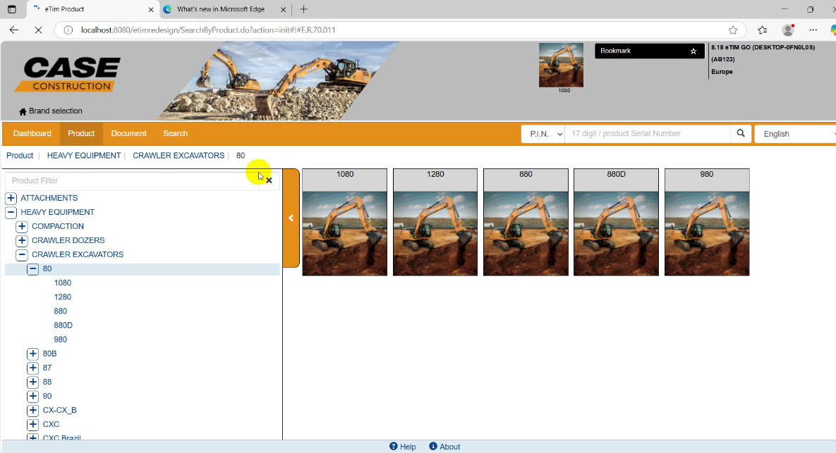The height and width of the screenshot is (453, 836).
Task: Focus the 17 digit serial number field
Action: pyautogui.click(x=647, y=134)
